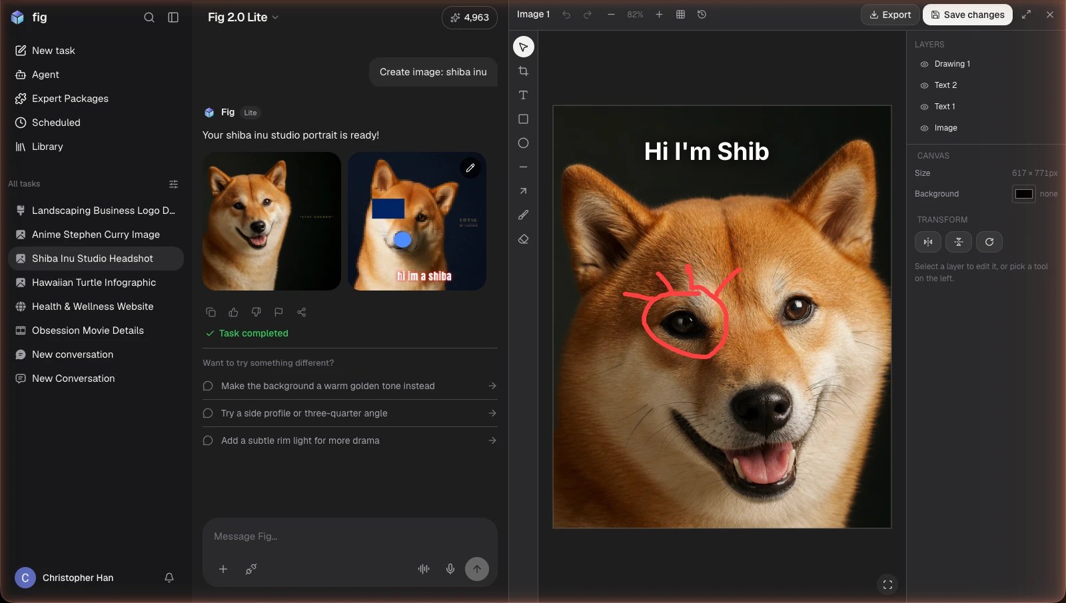
Task: Open the edit history
Action: (702, 15)
